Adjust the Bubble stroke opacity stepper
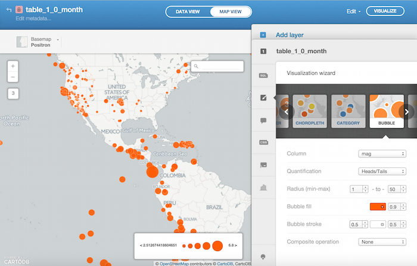This screenshot has width=417, height=266. click(403, 224)
